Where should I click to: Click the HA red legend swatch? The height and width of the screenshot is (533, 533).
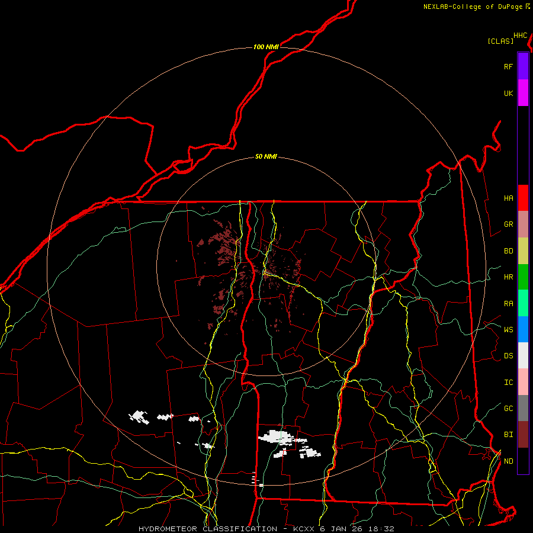[x=523, y=198]
